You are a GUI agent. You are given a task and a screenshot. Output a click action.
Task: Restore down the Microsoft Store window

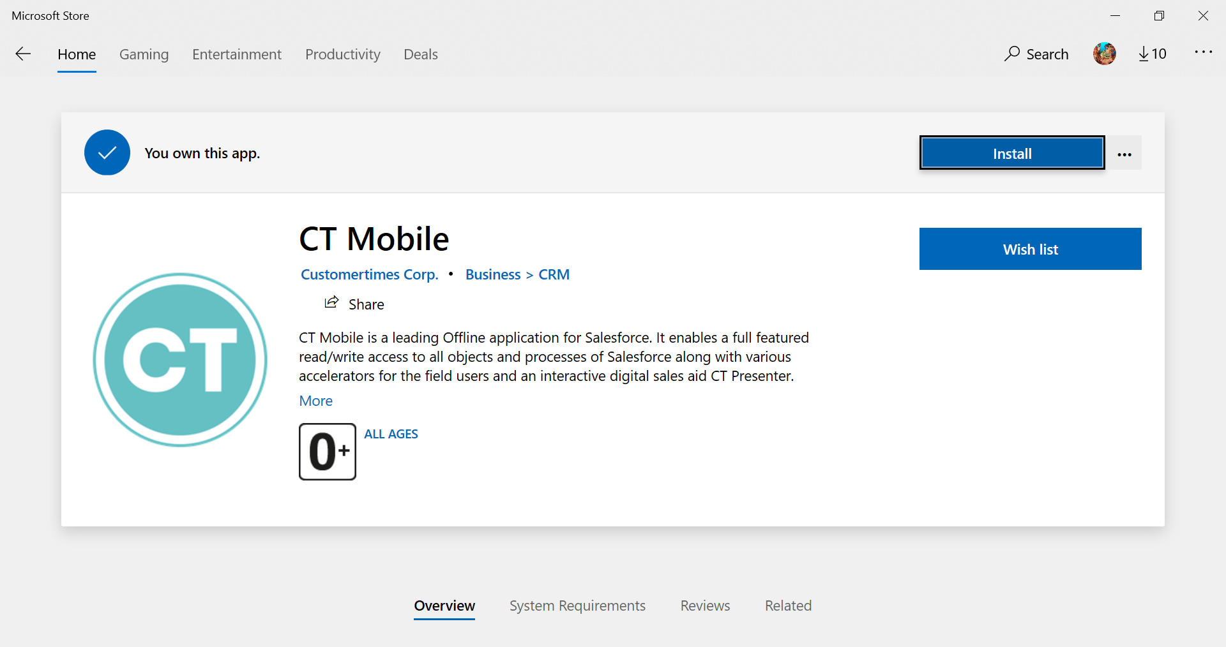point(1159,16)
